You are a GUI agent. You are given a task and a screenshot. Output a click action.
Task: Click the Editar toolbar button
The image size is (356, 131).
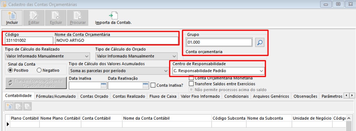pyautogui.click(x=34, y=18)
